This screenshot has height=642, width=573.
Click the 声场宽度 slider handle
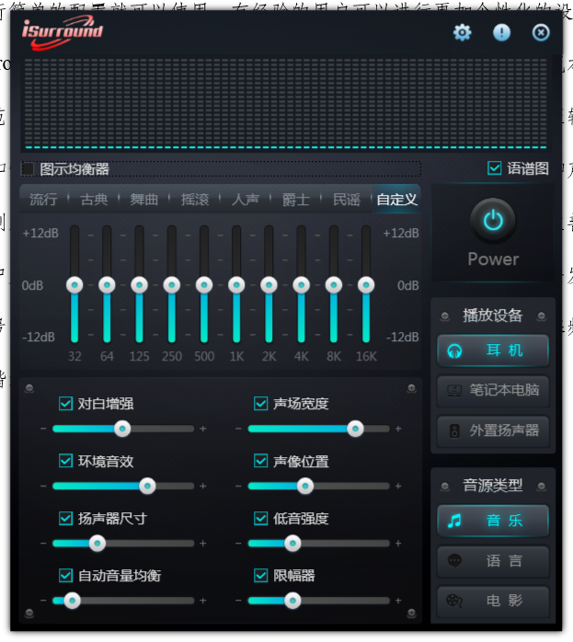pyautogui.click(x=355, y=429)
